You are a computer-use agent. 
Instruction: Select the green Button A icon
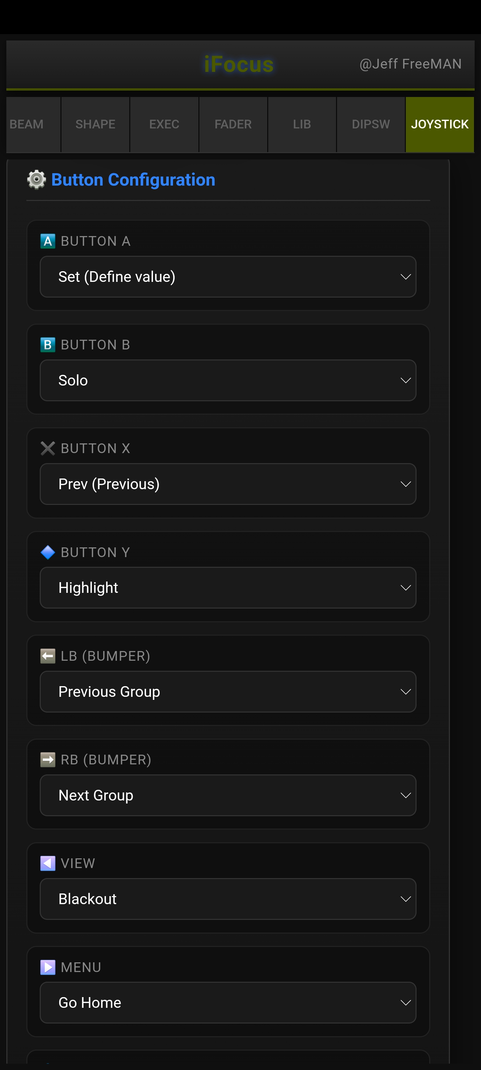coord(48,241)
